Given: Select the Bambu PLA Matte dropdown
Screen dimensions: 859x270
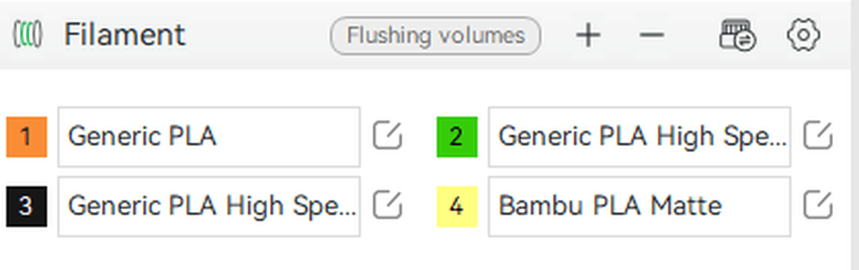Looking at the screenshot, I should [x=639, y=206].
